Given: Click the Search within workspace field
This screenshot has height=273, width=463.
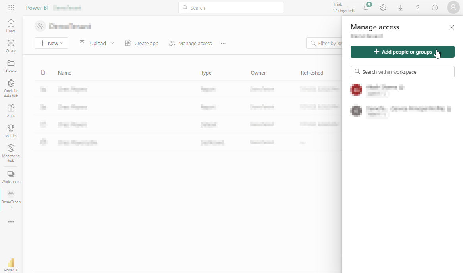Looking at the screenshot, I should coord(403,72).
